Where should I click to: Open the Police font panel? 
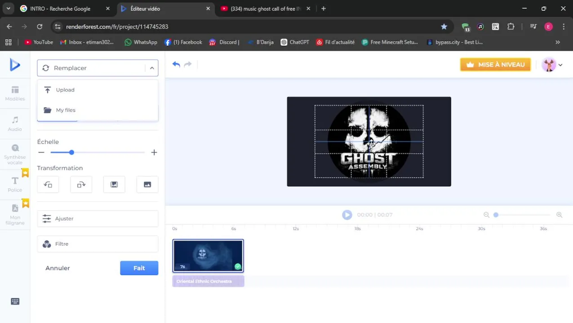click(x=15, y=184)
